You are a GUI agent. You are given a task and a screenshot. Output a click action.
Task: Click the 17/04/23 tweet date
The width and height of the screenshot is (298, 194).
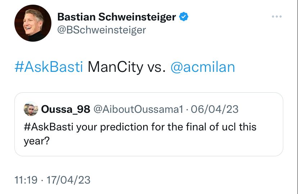click(68, 180)
